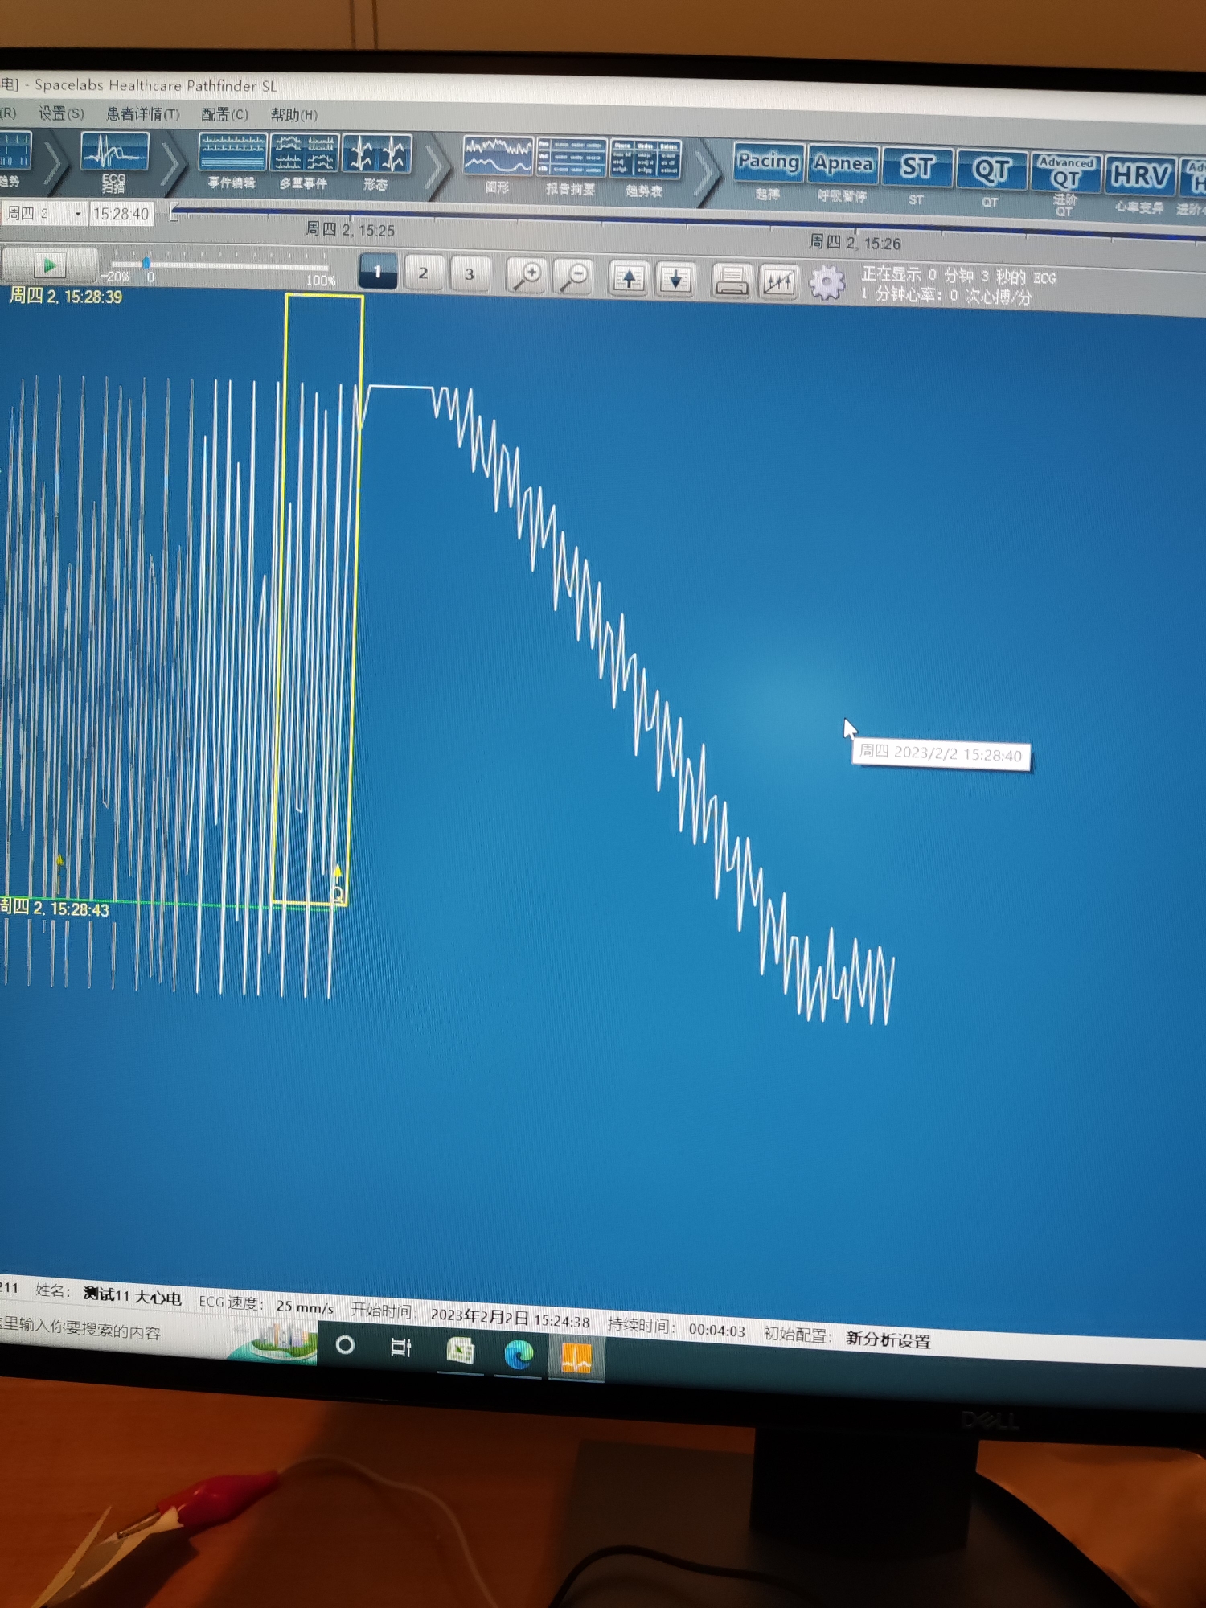This screenshot has height=1608, width=1206.
Task: Open the Advanced QT module
Action: point(1065,183)
